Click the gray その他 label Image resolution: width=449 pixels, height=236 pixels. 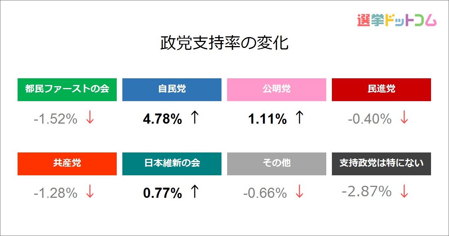click(x=277, y=164)
